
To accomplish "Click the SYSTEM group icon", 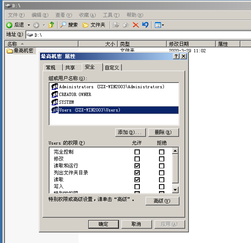I will pos(55,102).
